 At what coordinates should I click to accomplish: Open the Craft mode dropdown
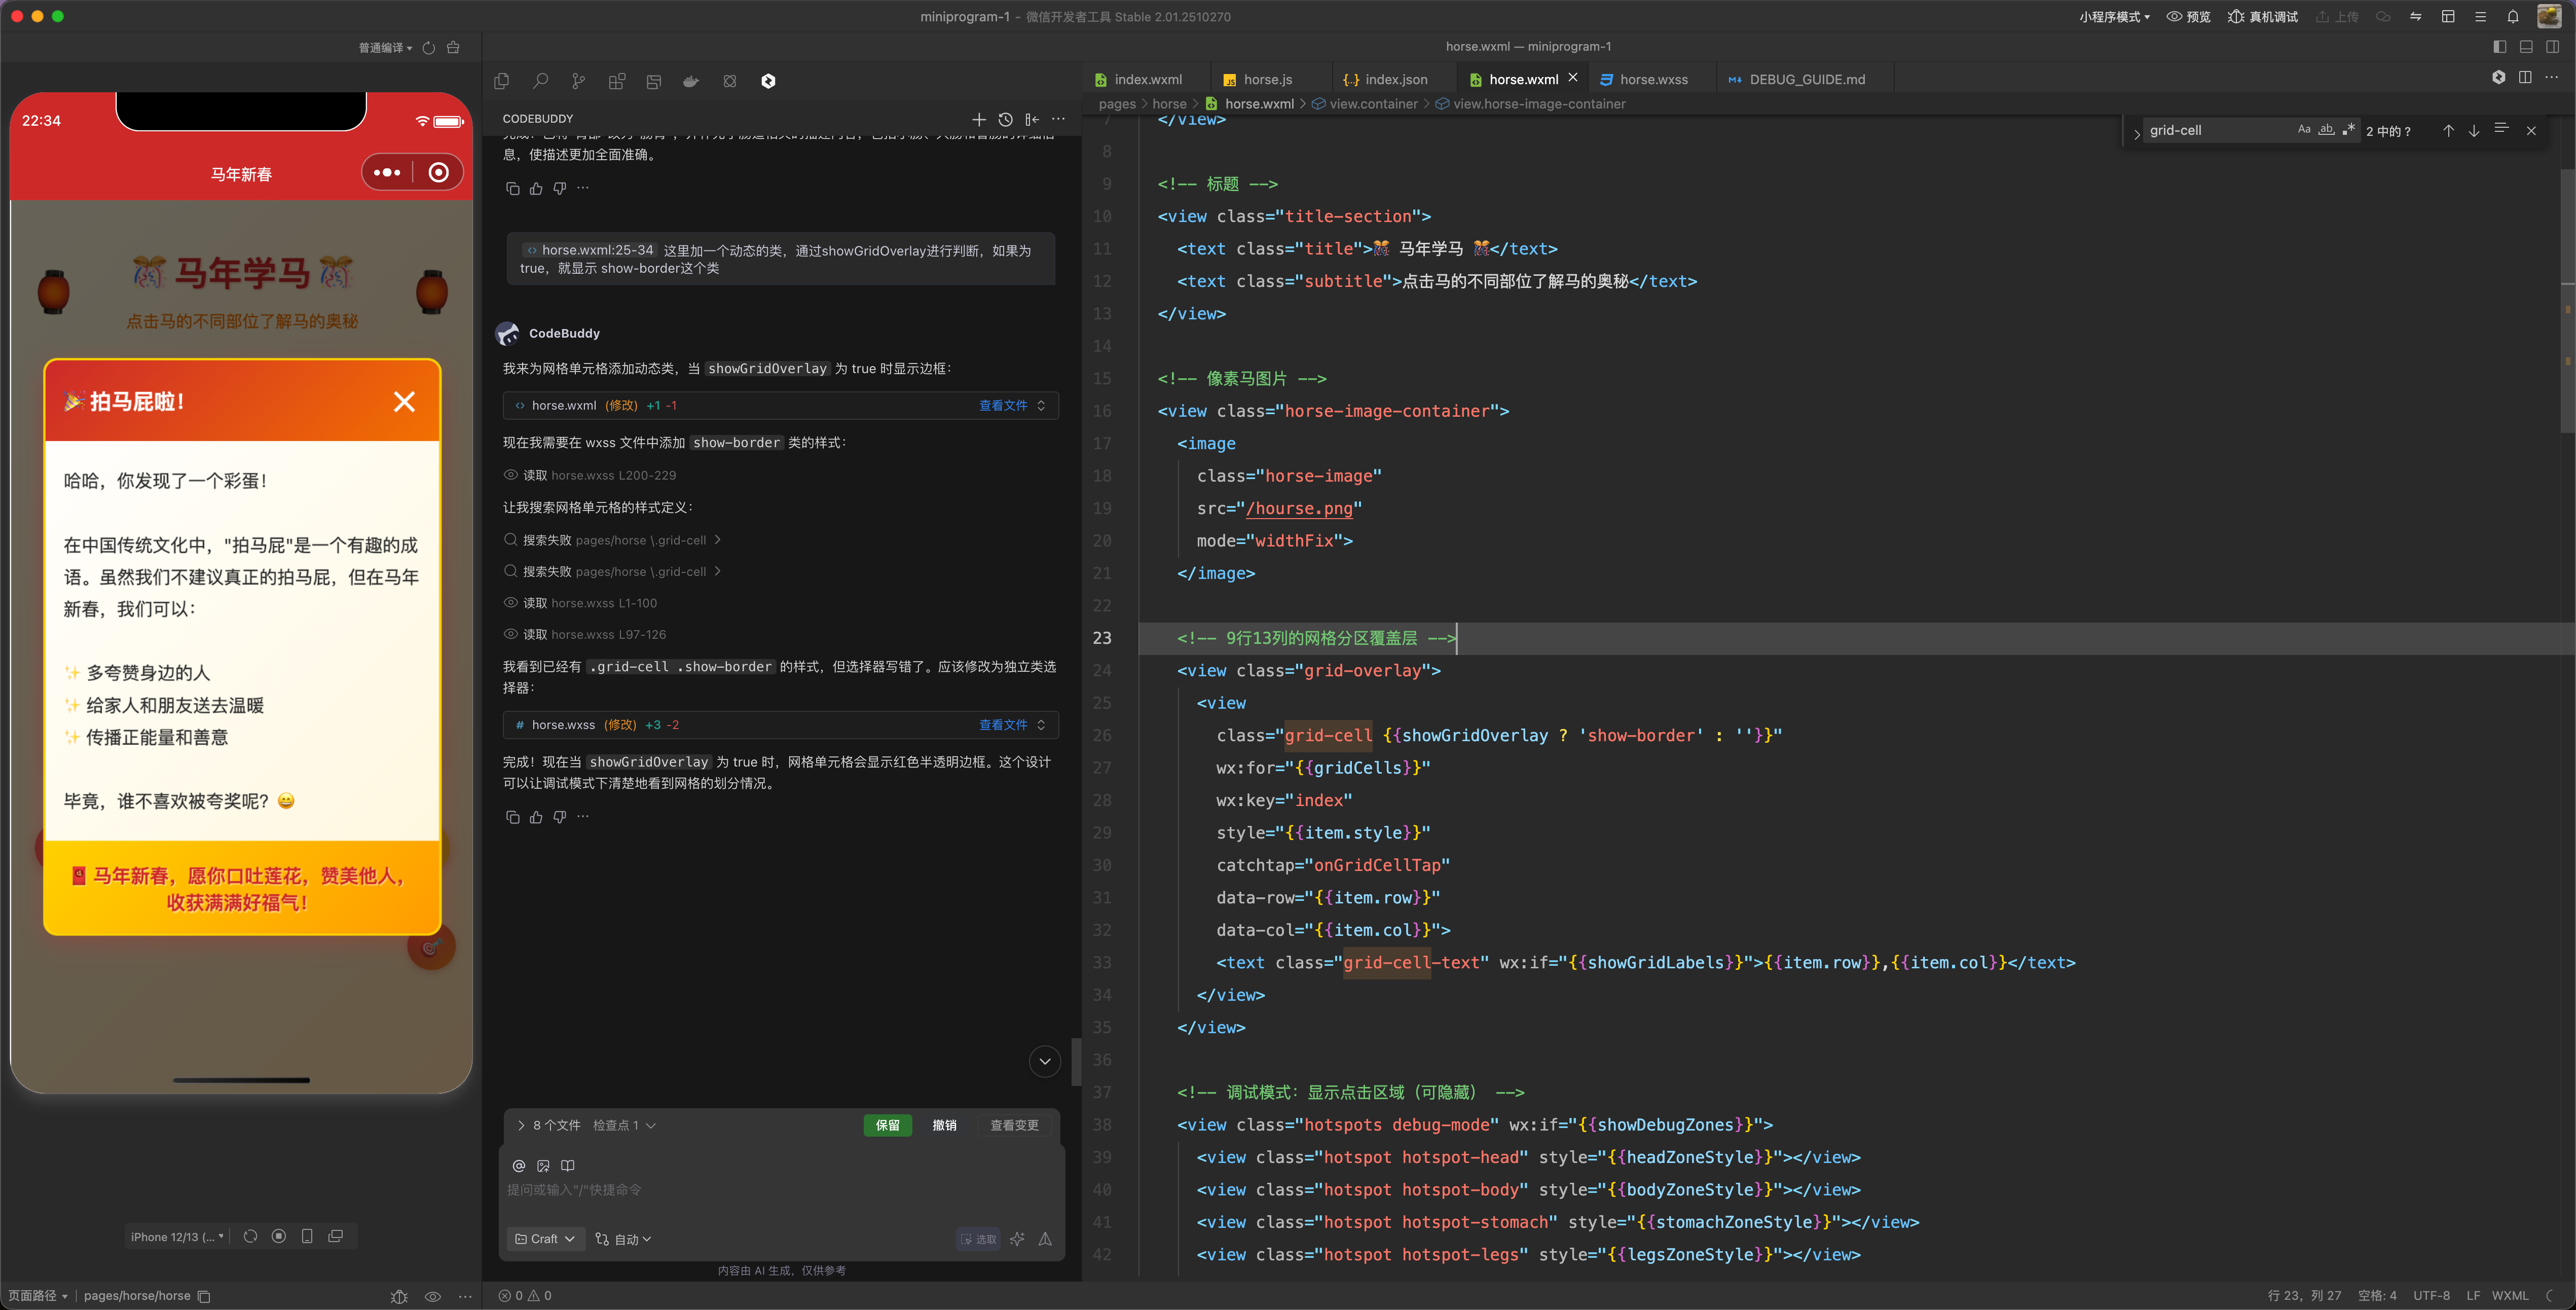click(545, 1239)
